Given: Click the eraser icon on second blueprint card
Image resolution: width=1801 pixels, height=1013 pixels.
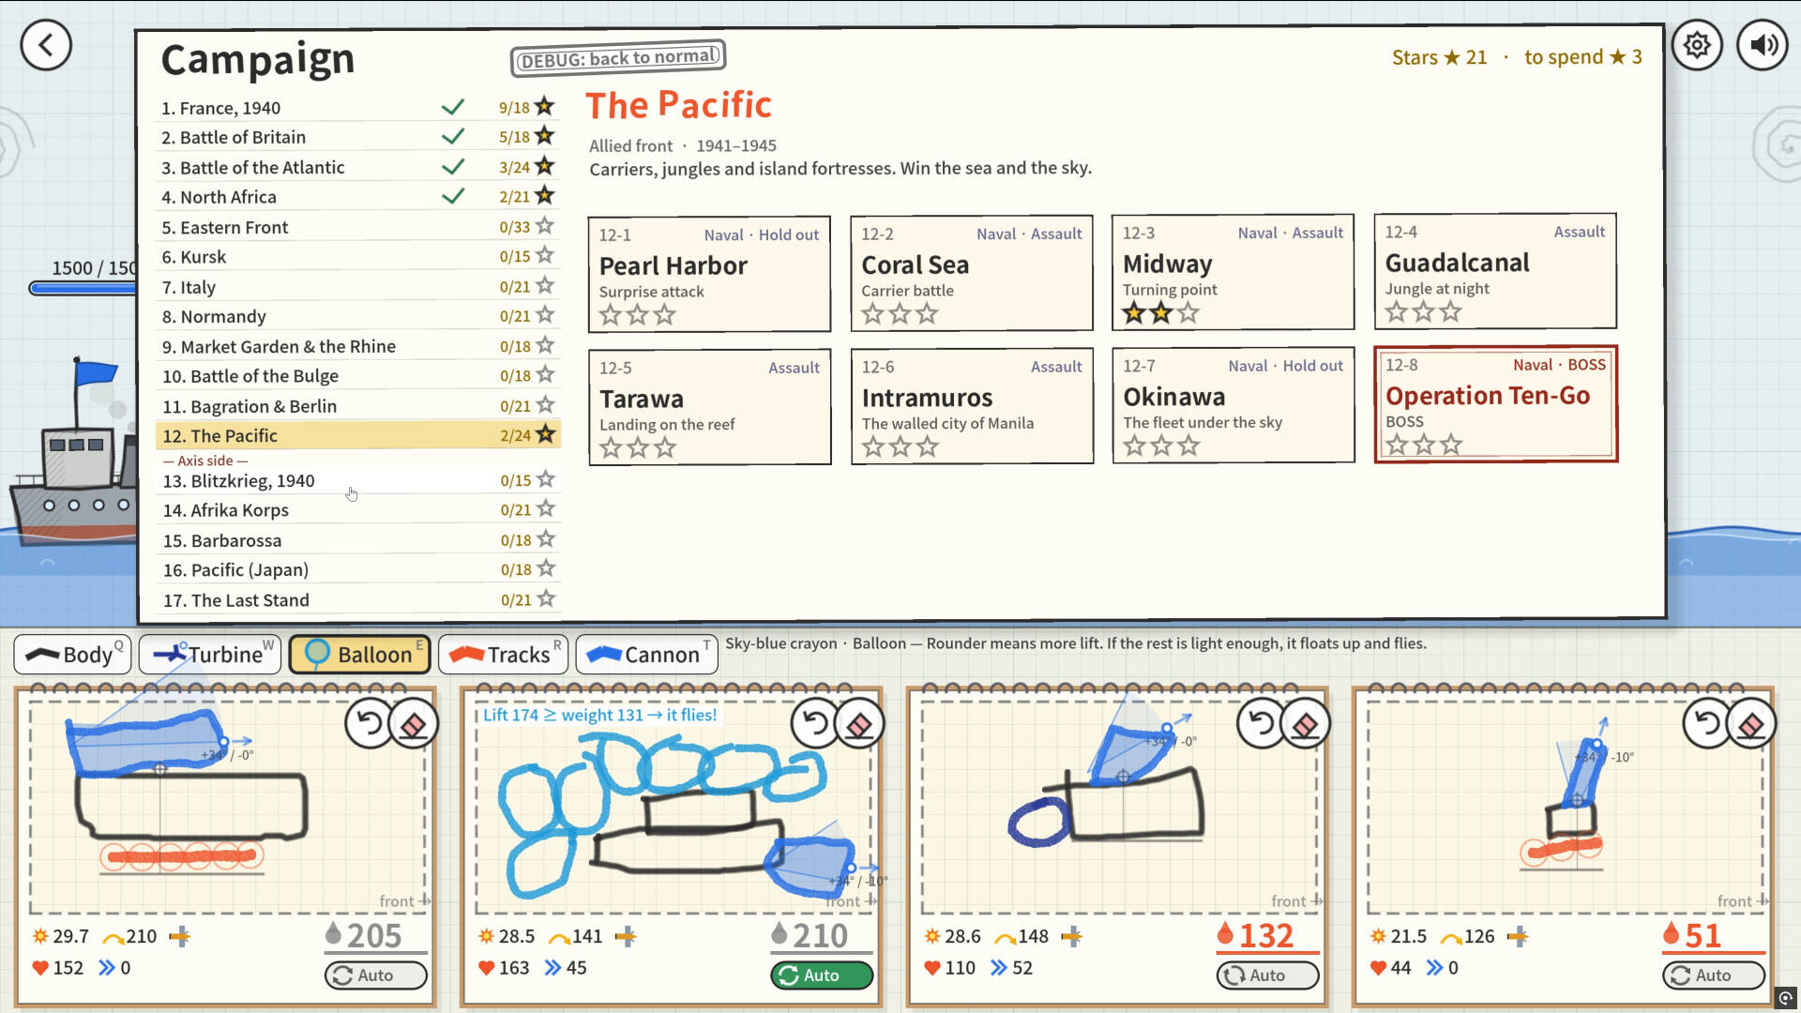Looking at the screenshot, I should click(859, 723).
